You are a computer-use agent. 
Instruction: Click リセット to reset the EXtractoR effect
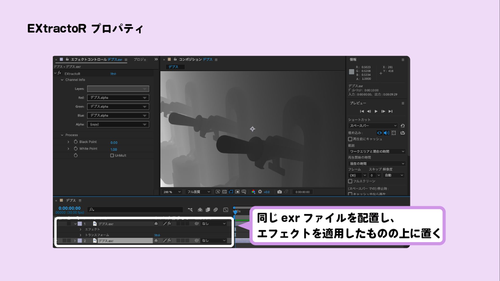[114, 74]
